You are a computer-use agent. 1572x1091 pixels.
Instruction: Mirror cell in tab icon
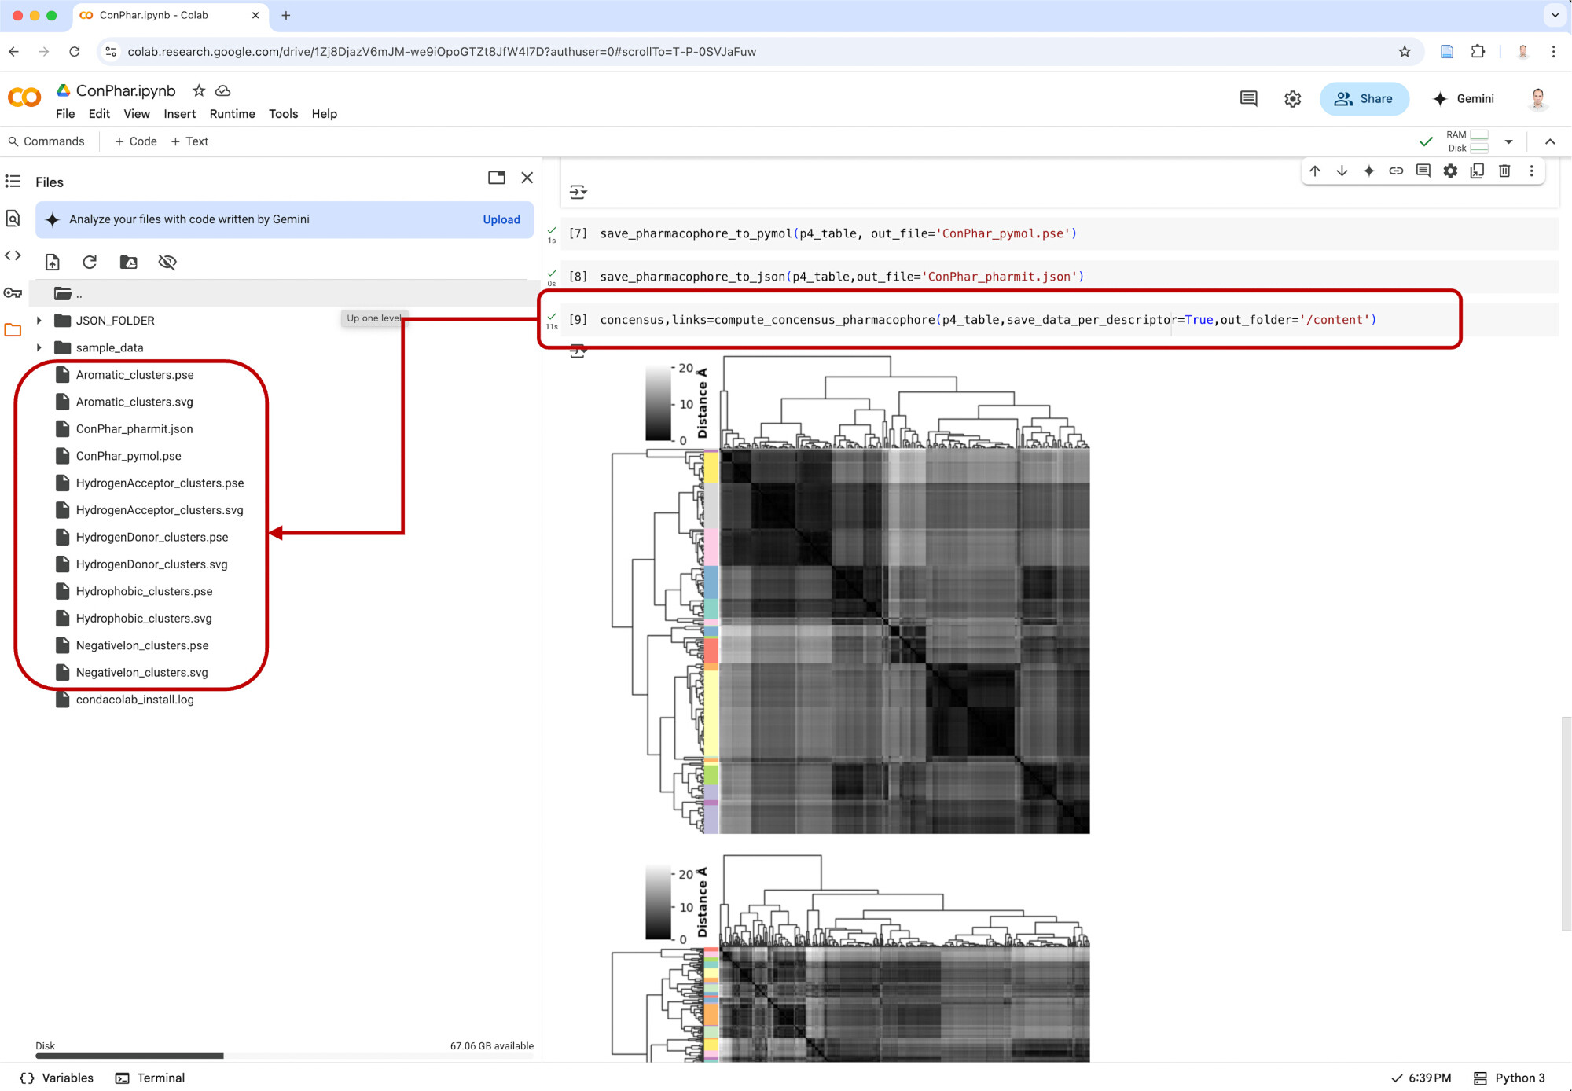(1477, 171)
